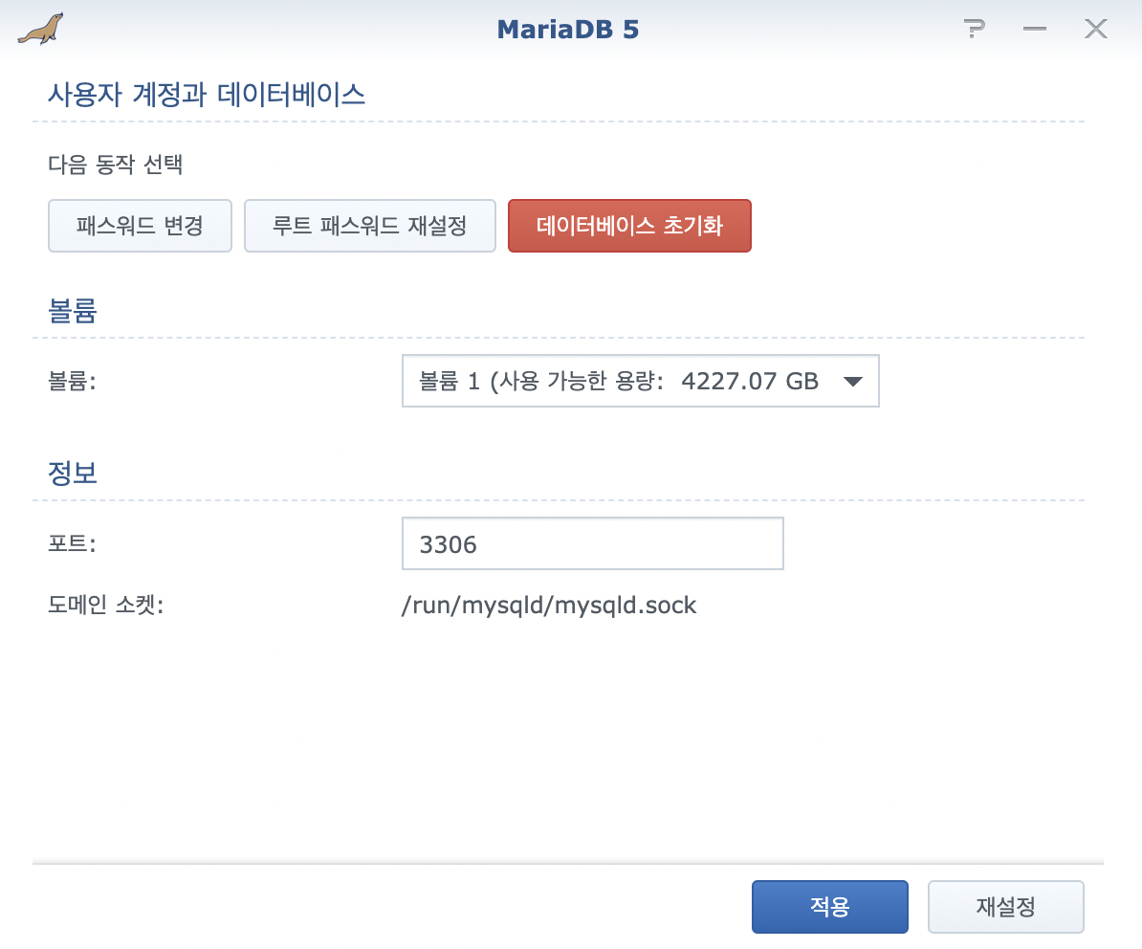This screenshot has width=1142, height=949.
Task: Open help via the question mark icon
Action: [974, 29]
